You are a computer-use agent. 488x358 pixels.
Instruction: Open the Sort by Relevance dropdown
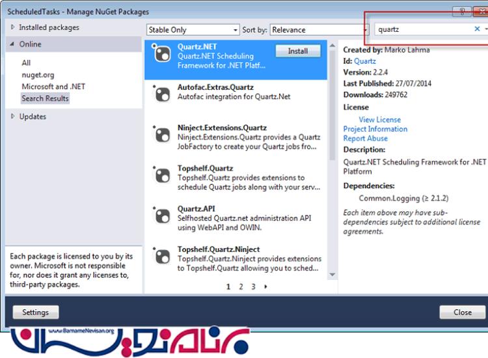318,30
